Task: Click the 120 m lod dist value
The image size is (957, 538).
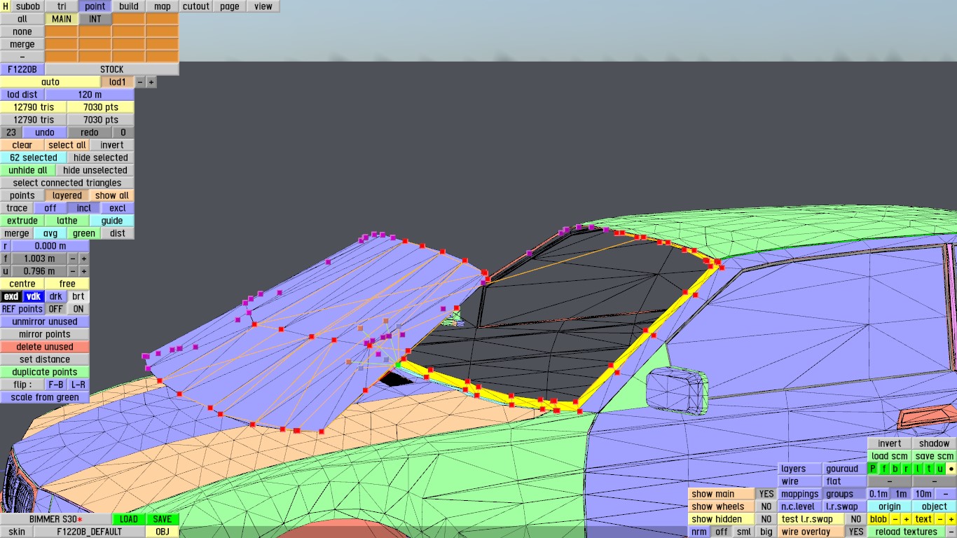Action: pos(90,95)
